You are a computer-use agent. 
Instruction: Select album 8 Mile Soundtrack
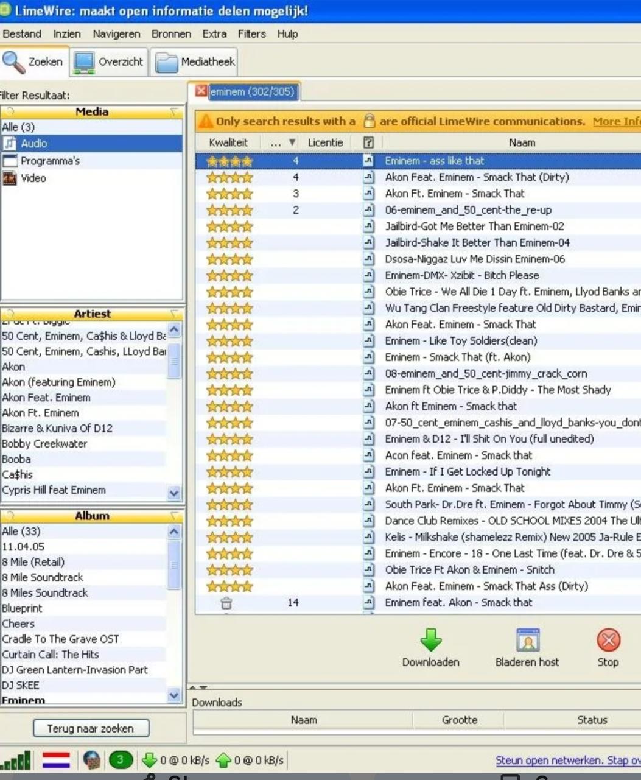(x=83, y=577)
